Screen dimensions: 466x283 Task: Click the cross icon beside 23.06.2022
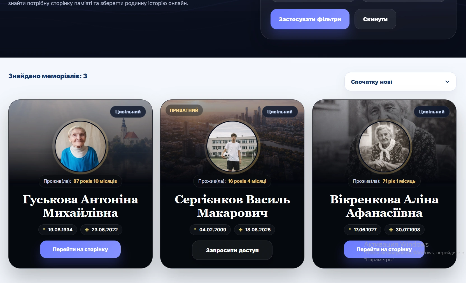click(87, 230)
